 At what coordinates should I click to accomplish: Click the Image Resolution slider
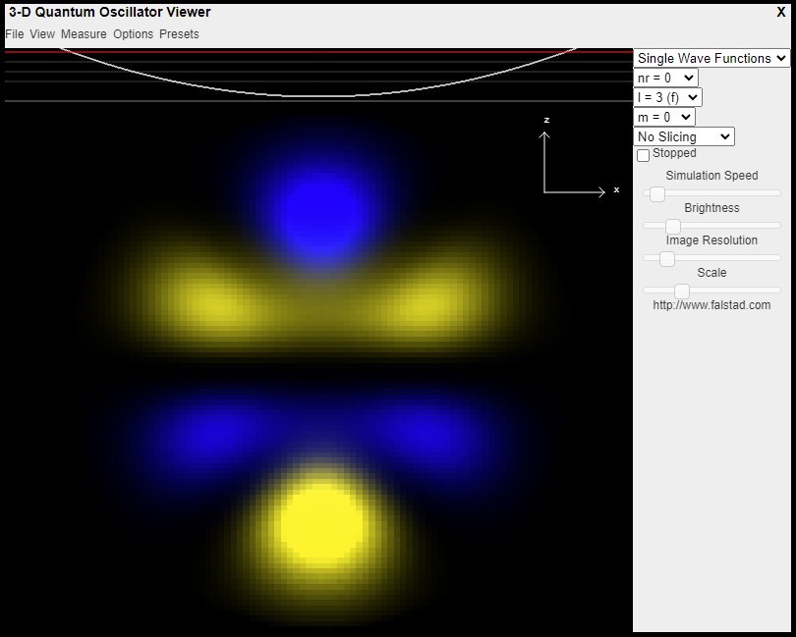pos(711,258)
